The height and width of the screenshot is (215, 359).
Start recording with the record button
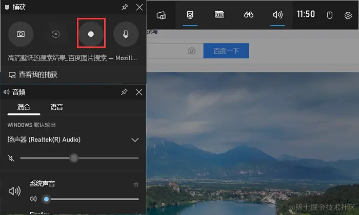coord(91,34)
